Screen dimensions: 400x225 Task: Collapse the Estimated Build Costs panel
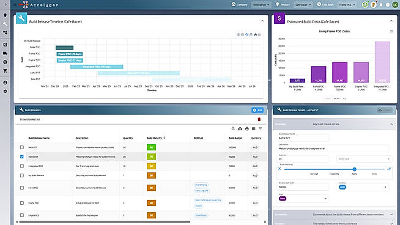[x=391, y=21]
